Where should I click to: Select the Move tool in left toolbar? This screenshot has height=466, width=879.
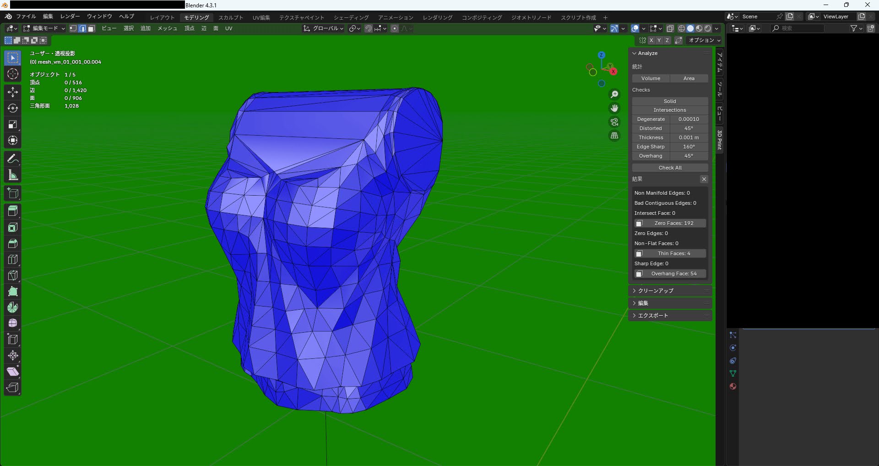tap(13, 92)
